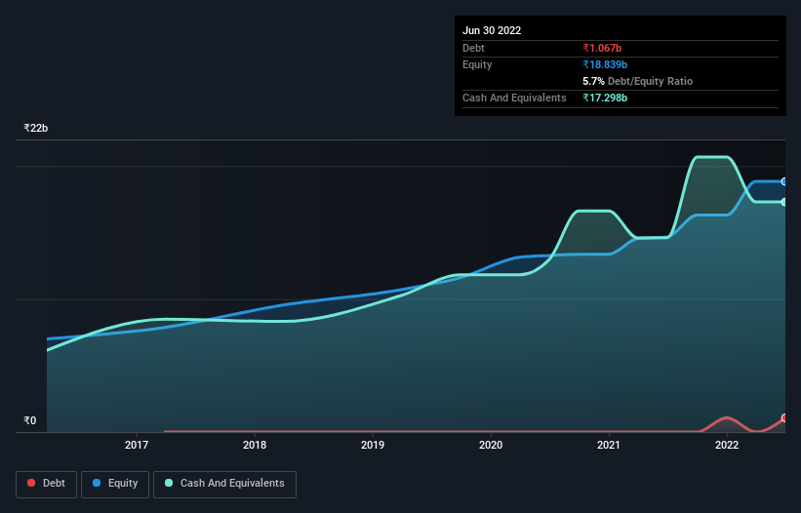Select the 2021 axis label
Viewport: 801px width, 513px height.
(609, 445)
